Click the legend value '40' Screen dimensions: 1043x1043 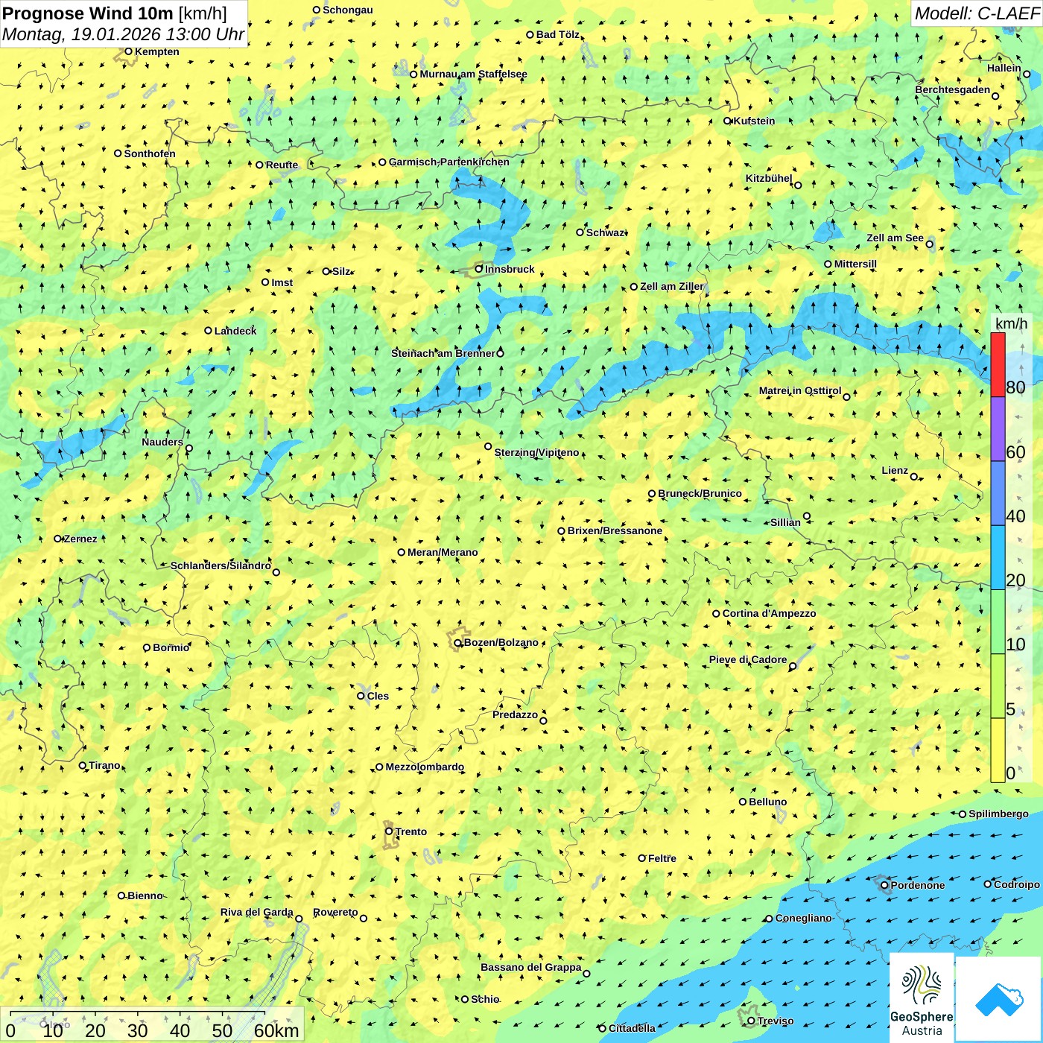pos(1015,516)
